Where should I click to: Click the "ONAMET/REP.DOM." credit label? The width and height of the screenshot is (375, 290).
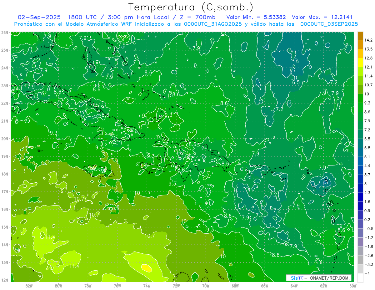click(329, 278)
